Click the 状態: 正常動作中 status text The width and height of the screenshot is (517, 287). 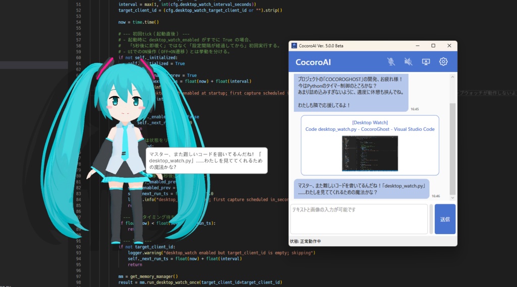[x=305, y=241]
